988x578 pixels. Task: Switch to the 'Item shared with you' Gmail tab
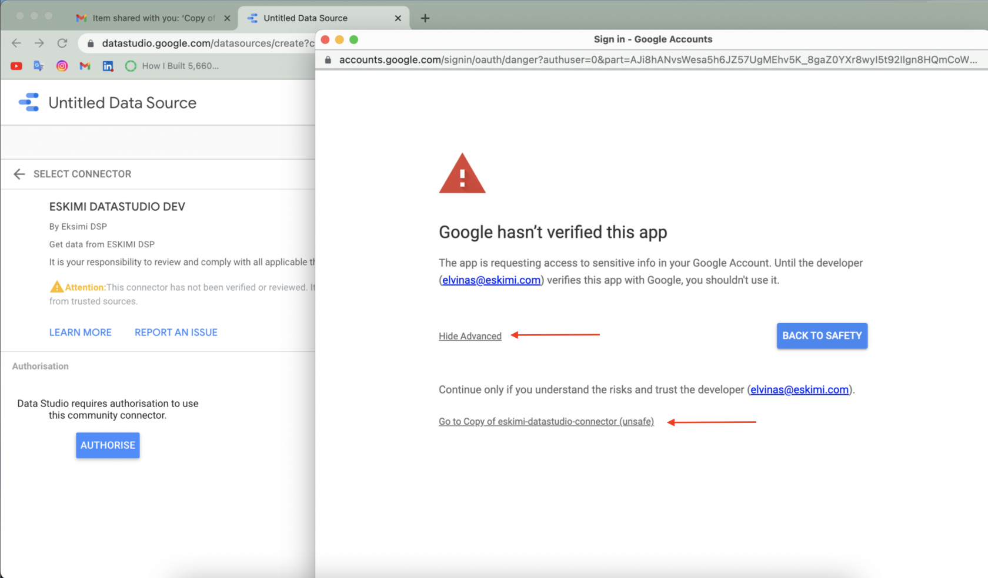click(153, 18)
